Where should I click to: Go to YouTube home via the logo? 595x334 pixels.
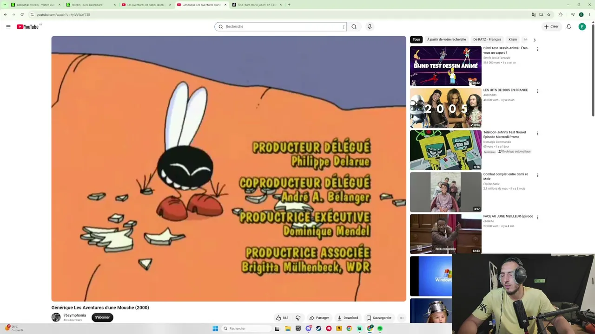click(x=28, y=26)
